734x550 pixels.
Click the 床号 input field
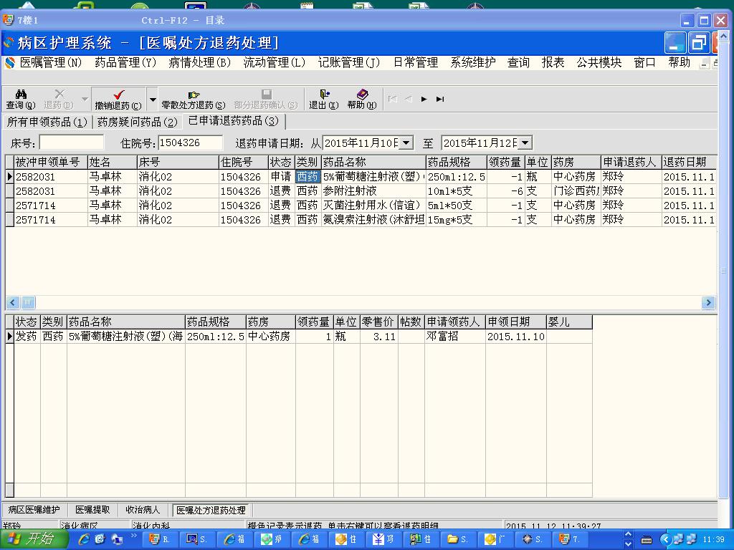[71, 143]
